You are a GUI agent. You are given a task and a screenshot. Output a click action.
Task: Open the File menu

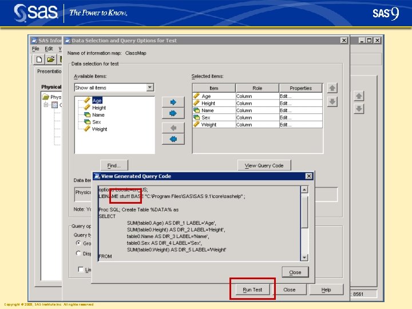click(x=35, y=49)
